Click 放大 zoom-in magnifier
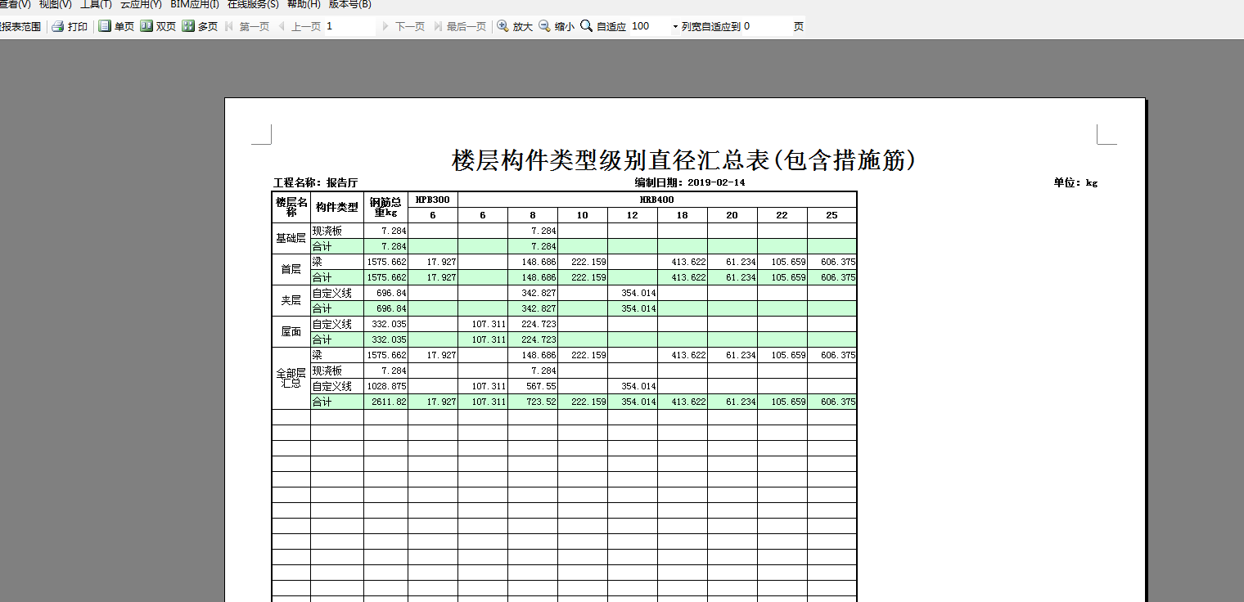Image resolution: width=1244 pixels, height=602 pixels. [x=515, y=26]
